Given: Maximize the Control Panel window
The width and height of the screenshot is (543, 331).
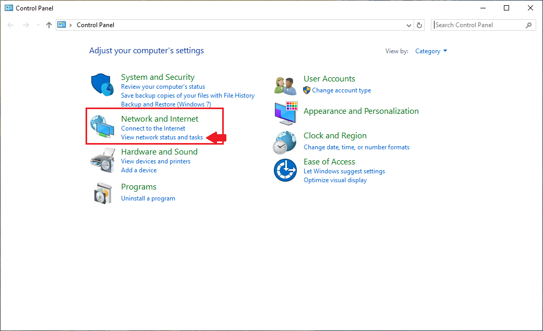Looking at the screenshot, I should pyautogui.click(x=506, y=8).
